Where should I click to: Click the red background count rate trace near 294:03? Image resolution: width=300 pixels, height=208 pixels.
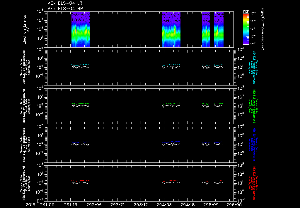[171, 181]
